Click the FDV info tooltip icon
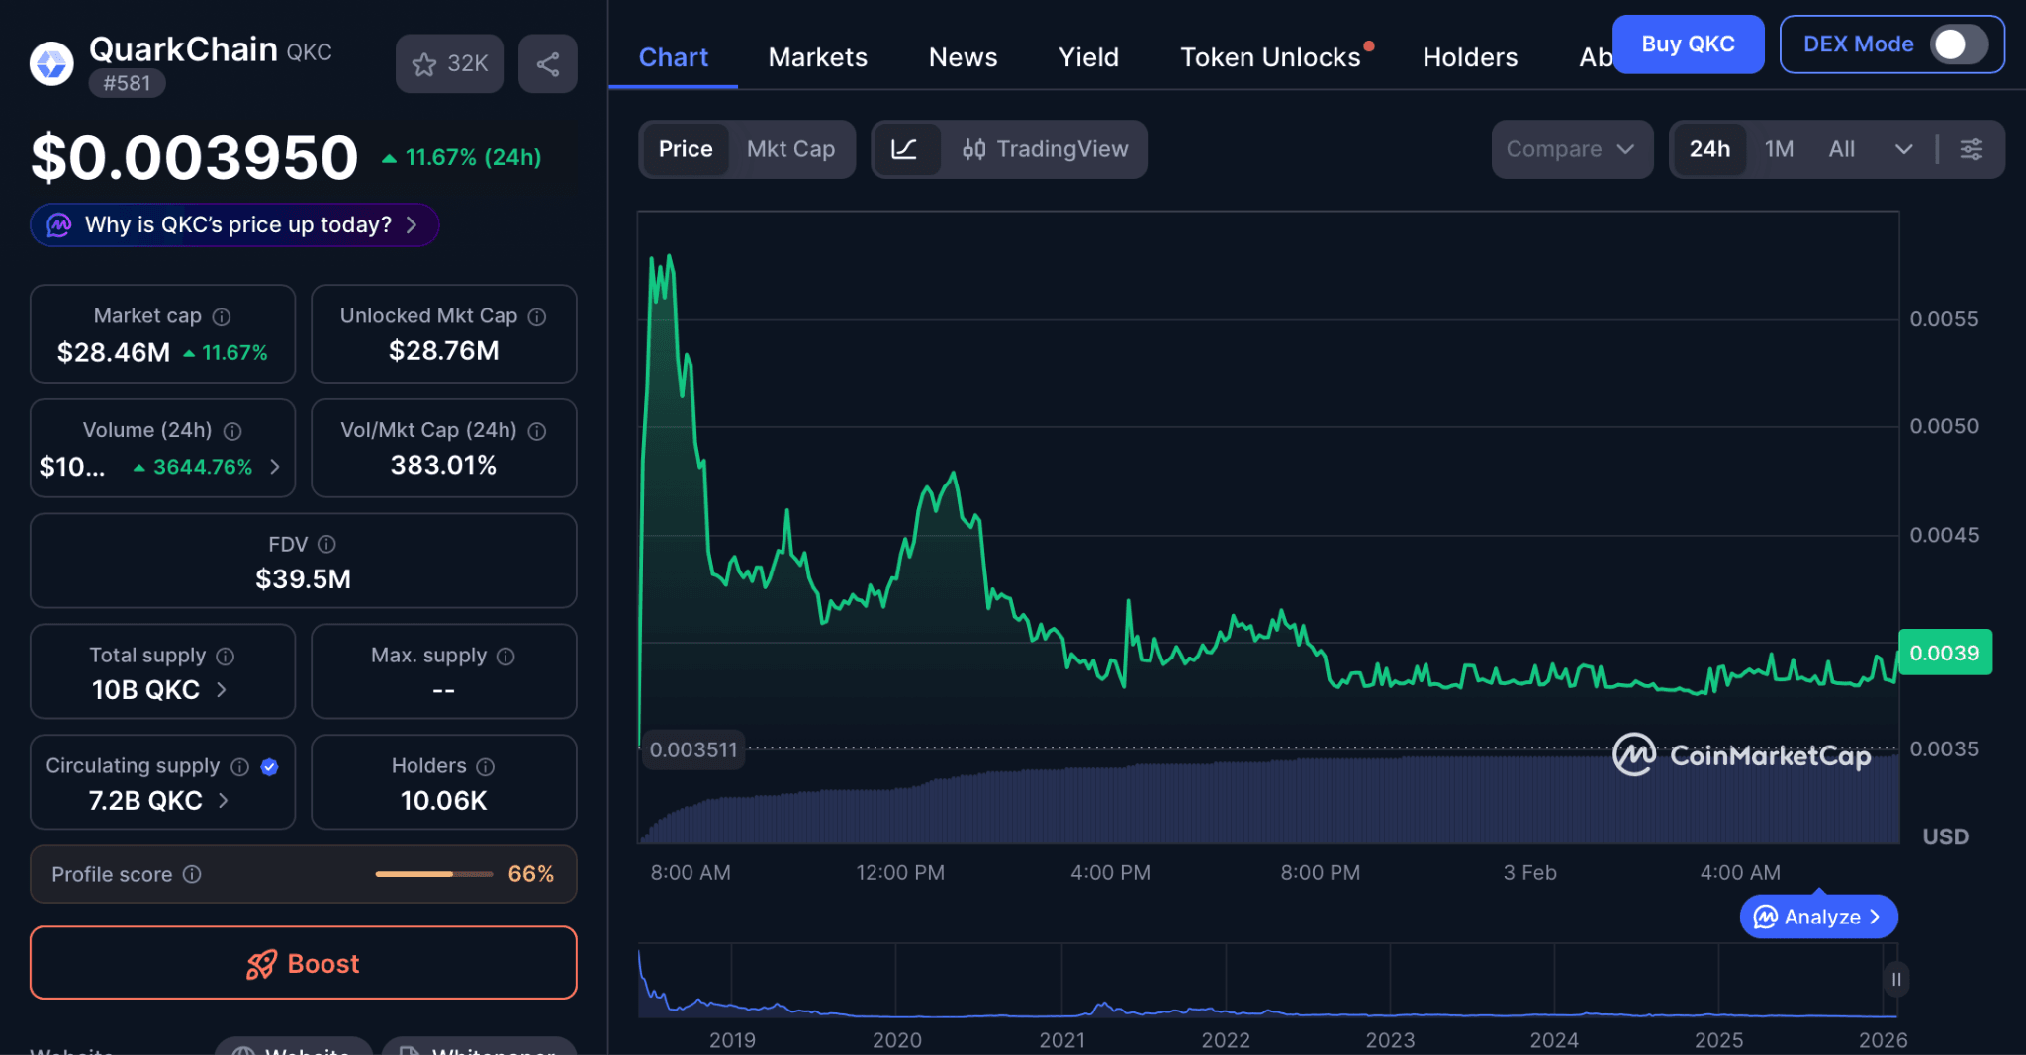2026x1055 pixels. pyautogui.click(x=328, y=544)
